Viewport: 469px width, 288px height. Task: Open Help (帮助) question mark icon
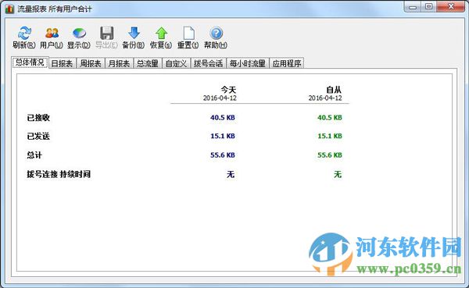(216, 33)
